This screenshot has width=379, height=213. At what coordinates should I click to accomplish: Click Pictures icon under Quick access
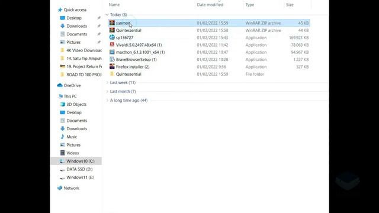click(62, 42)
